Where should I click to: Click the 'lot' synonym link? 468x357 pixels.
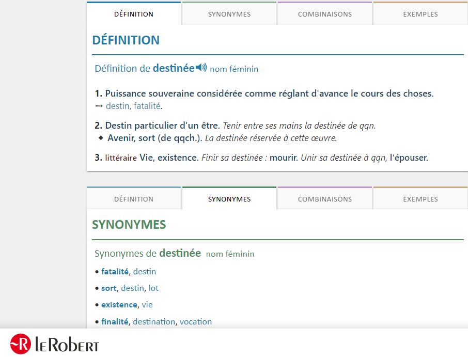pyautogui.click(x=153, y=288)
